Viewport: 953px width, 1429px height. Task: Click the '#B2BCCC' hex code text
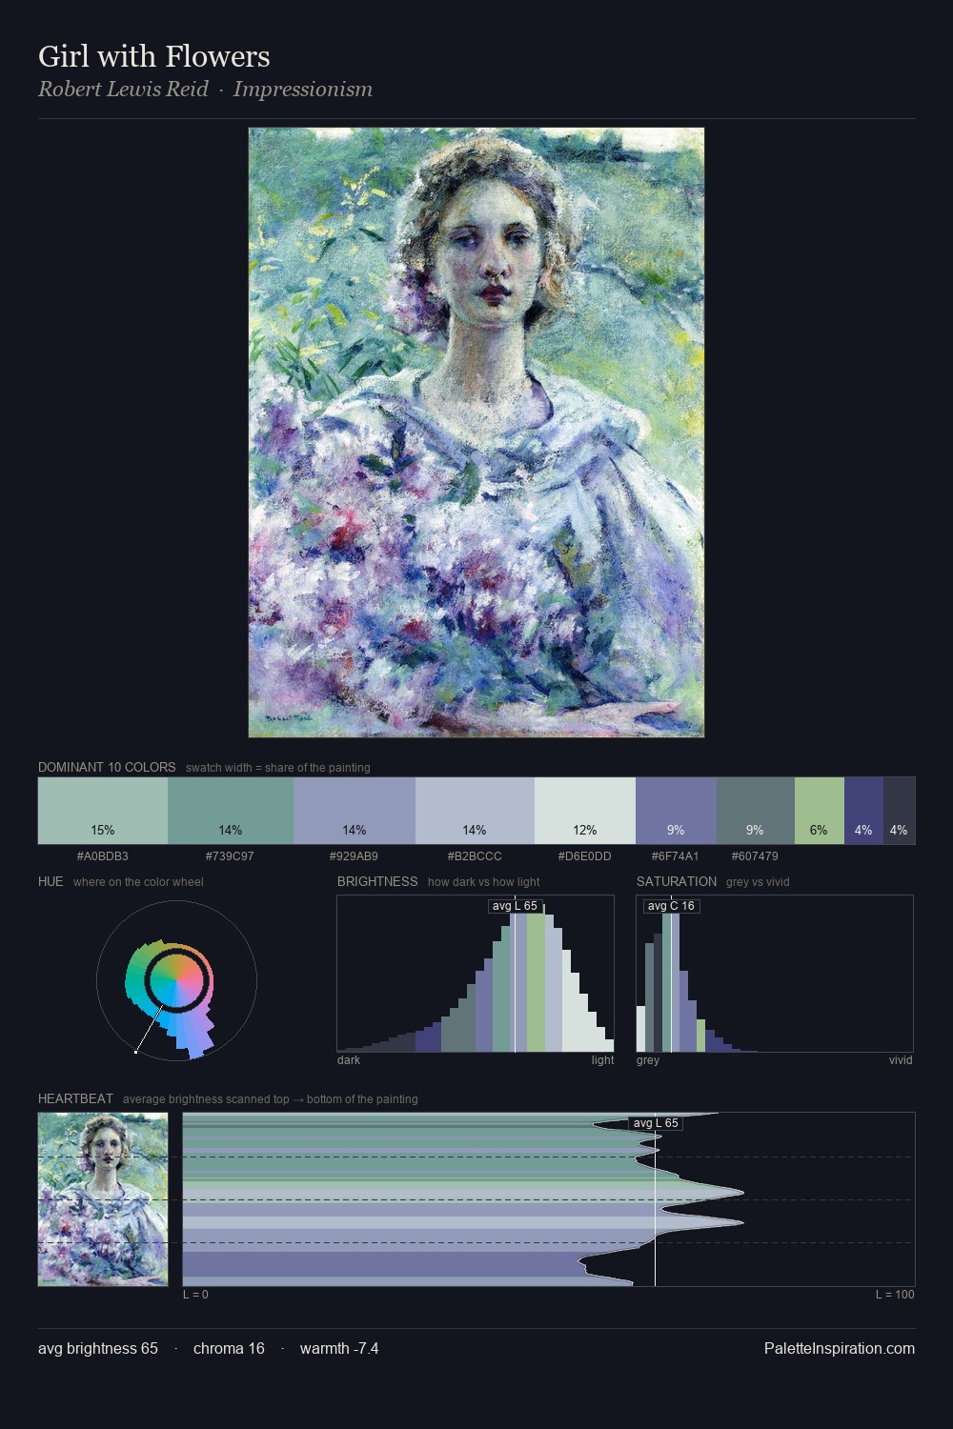pyautogui.click(x=475, y=855)
